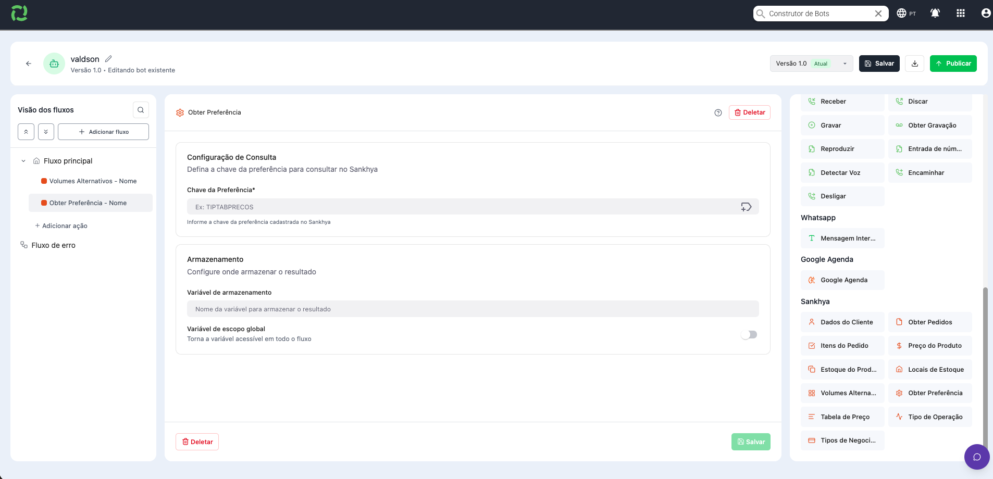Toggle Variável de escopo global switch
The width and height of the screenshot is (993, 479).
point(749,334)
